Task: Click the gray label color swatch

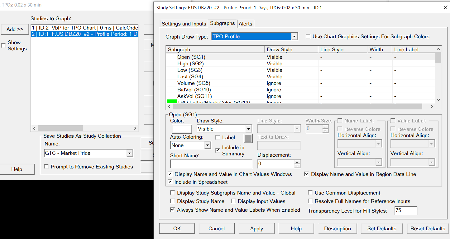Action: click(248, 138)
